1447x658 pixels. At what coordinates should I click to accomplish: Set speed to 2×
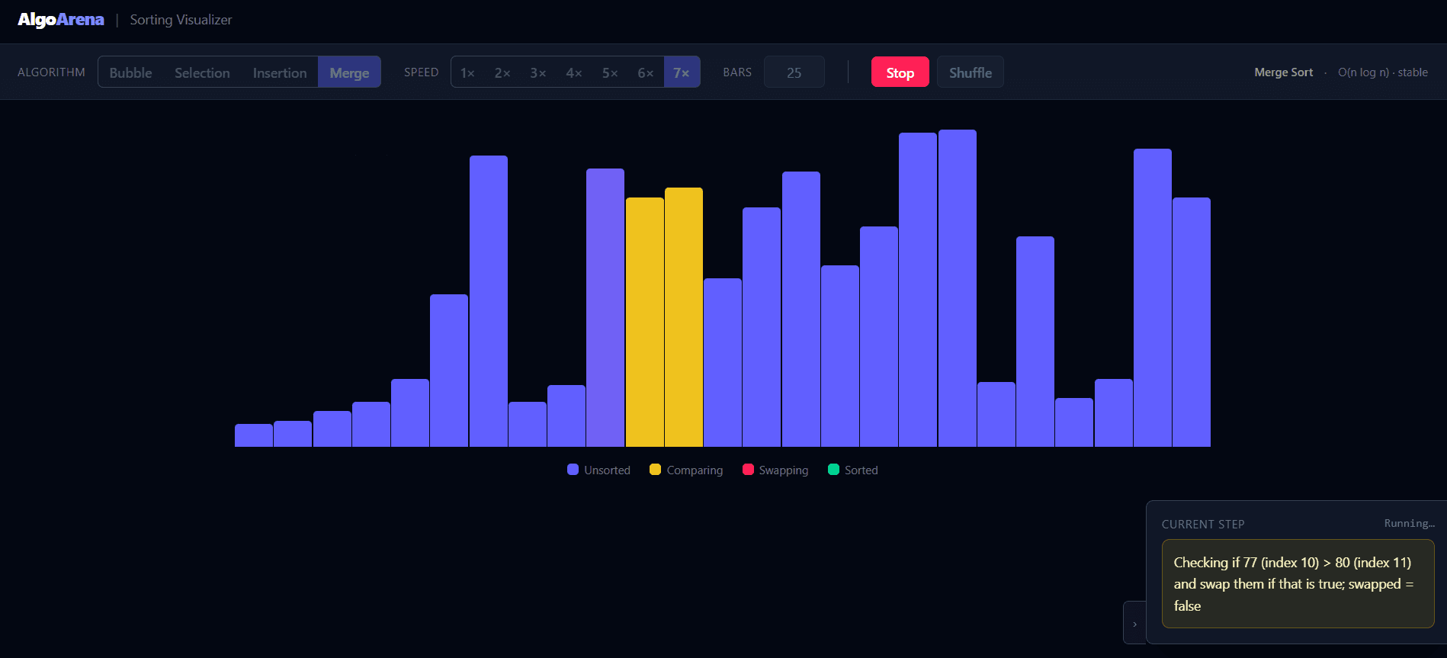pyautogui.click(x=502, y=72)
